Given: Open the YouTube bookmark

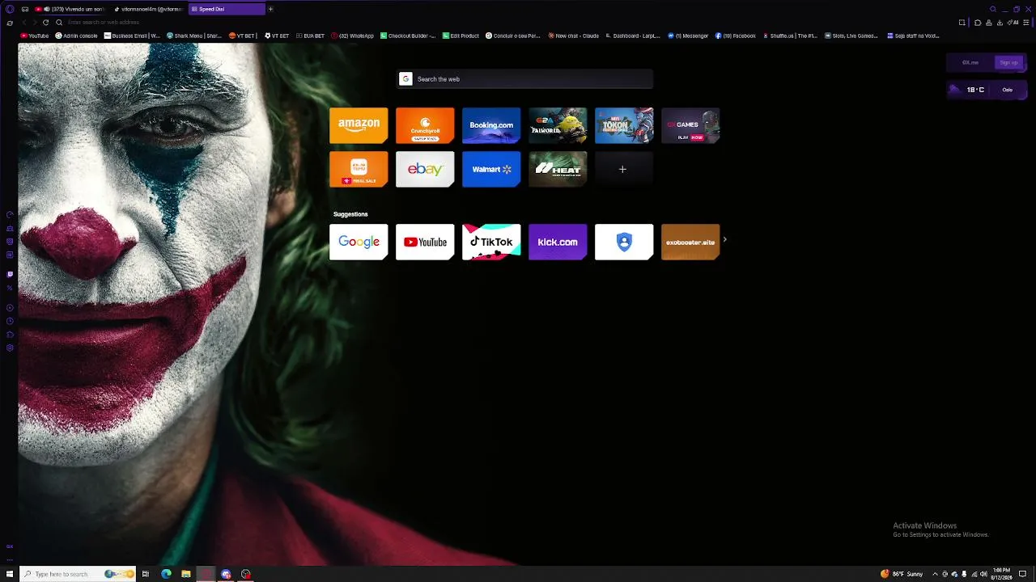Looking at the screenshot, I should pos(35,36).
